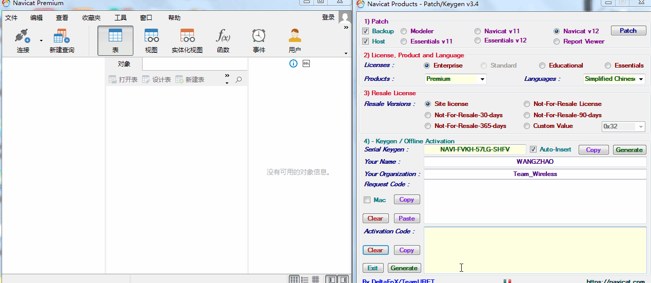The width and height of the screenshot is (651, 283).
Task: Expand the Connection (连接) dropdown arrow
Action: click(41, 40)
